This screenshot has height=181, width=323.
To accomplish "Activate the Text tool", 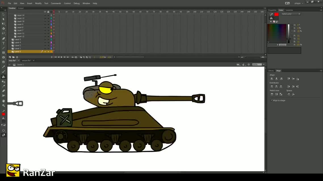I will tap(3, 43).
